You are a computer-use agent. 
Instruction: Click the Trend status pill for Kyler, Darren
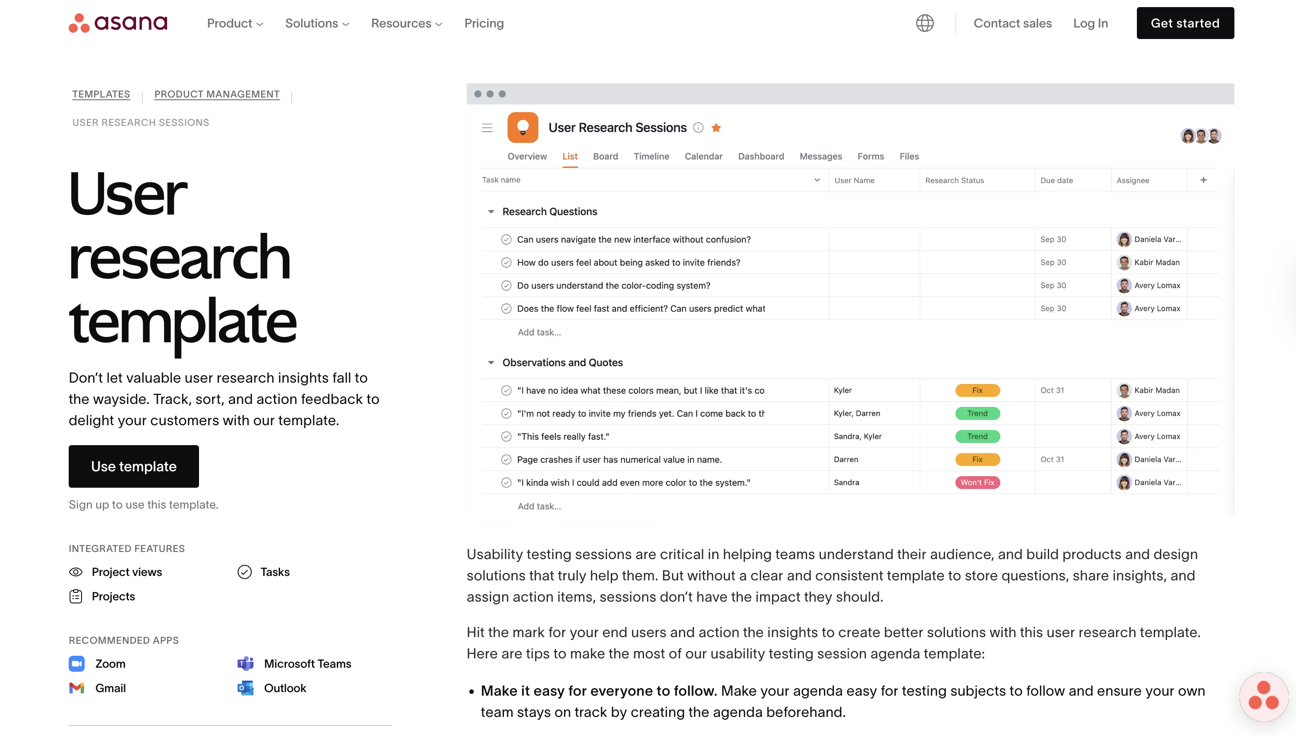tap(977, 414)
